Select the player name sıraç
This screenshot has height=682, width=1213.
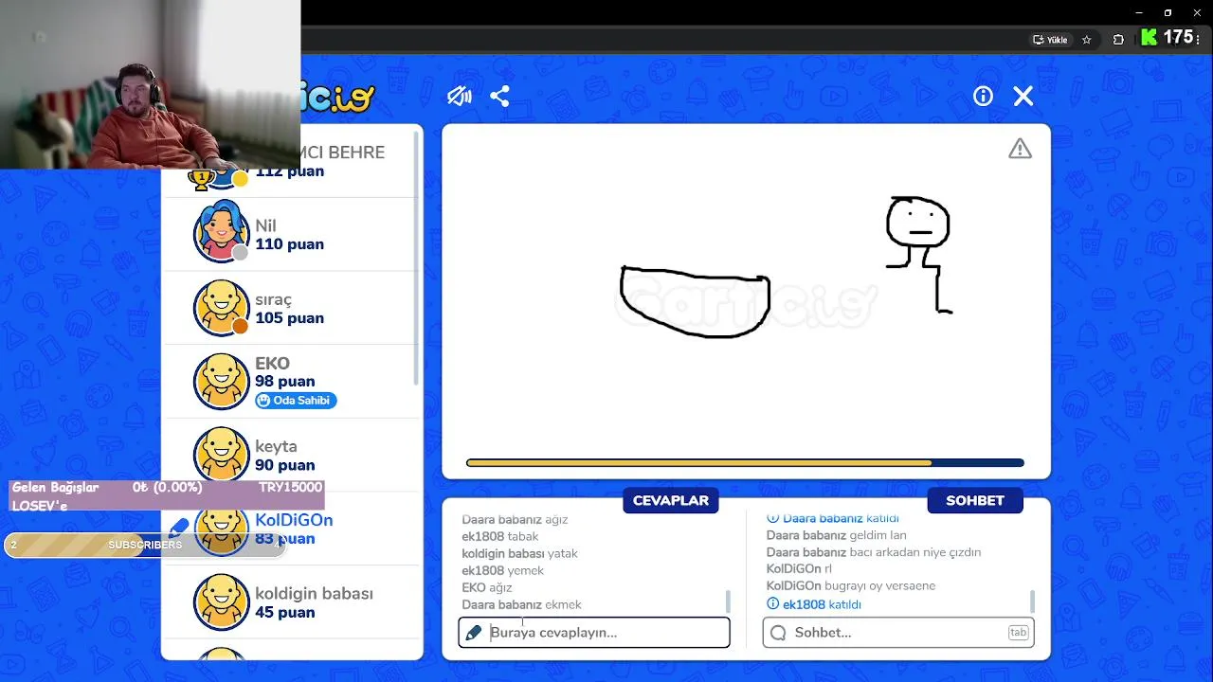click(x=273, y=299)
